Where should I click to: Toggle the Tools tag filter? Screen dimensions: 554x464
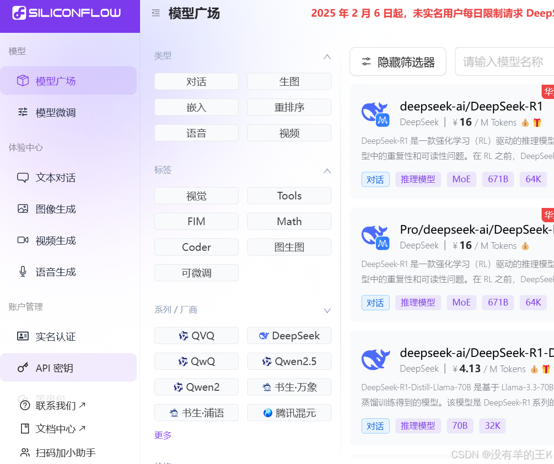tap(289, 196)
